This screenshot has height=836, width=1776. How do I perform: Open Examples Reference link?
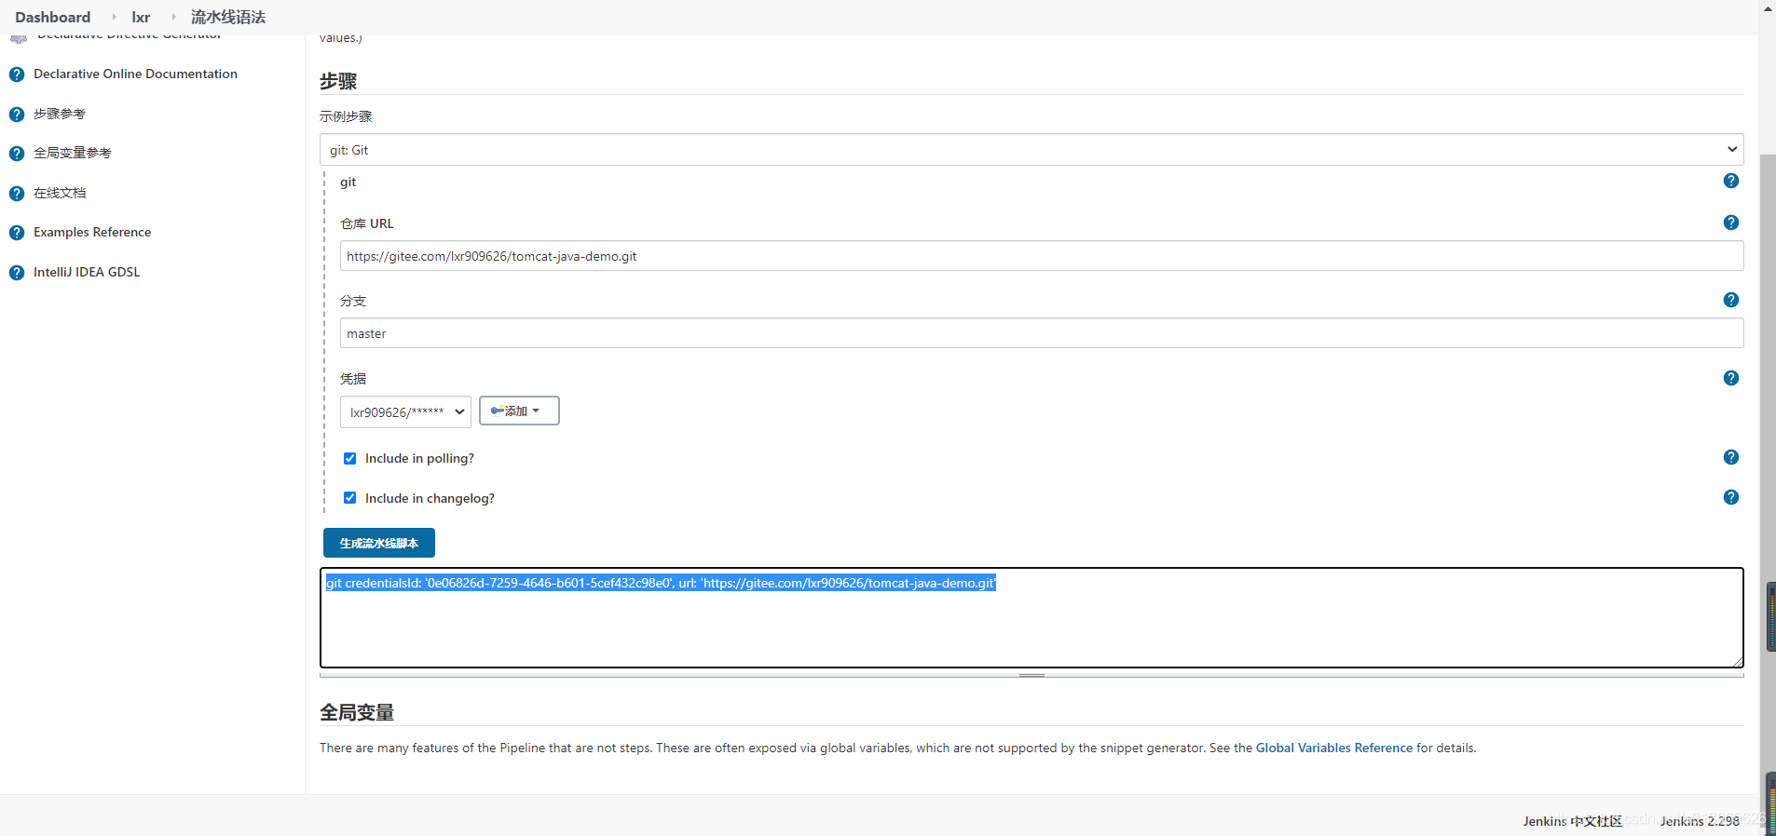point(92,232)
